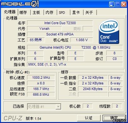
Task: Click the Socket 479 mPGA field
Action: pos(60,34)
